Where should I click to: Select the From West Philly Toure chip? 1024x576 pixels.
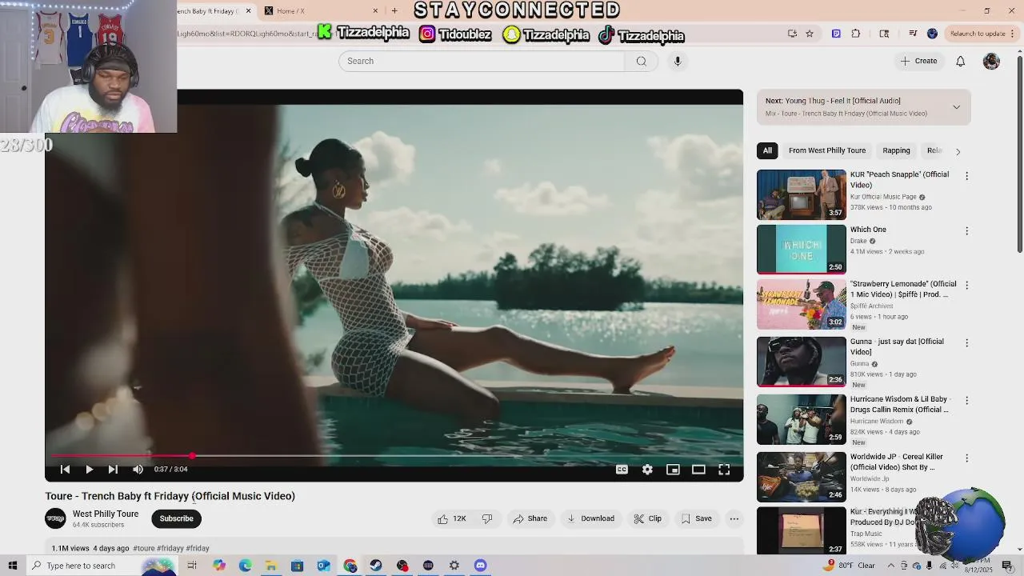coord(827,150)
